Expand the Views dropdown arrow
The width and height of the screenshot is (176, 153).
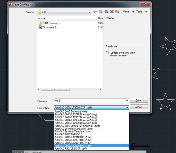(133, 12)
